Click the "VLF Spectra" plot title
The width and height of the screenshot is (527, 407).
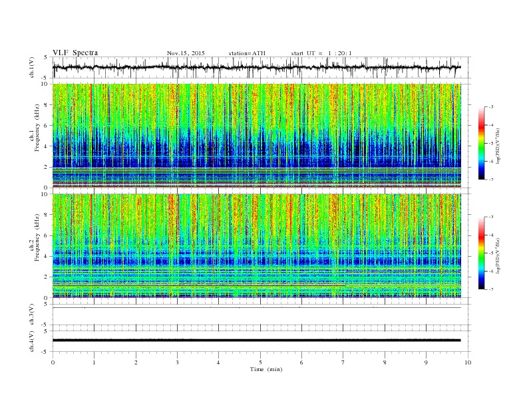[75, 53]
